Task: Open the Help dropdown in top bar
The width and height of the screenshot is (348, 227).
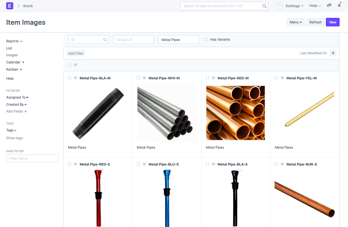Action: coord(315,6)
